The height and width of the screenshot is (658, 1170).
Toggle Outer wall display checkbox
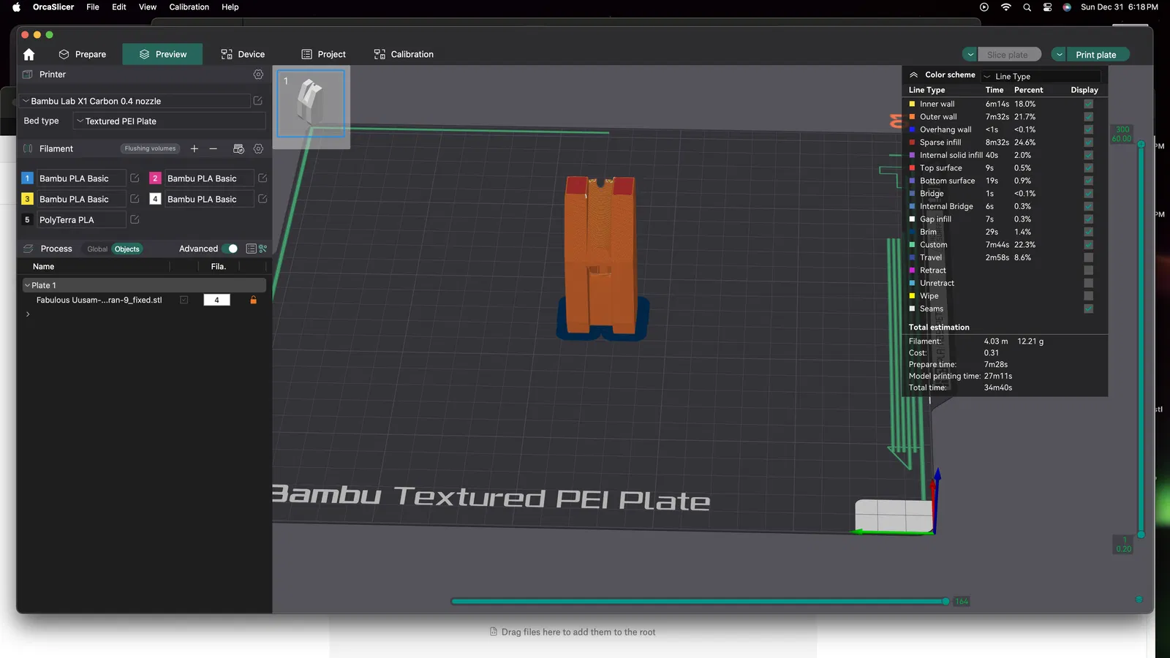coord(1088,117)
